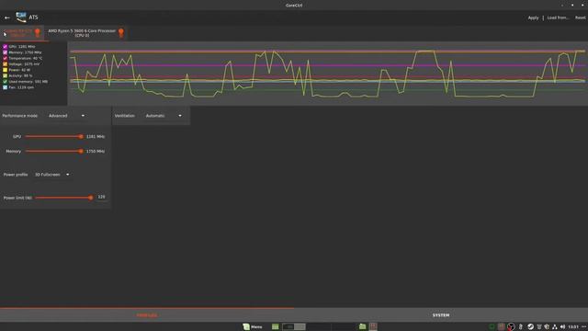The image size is (588, 331).
Task: Click the Power limit slider handle
Action: (91, 198)
